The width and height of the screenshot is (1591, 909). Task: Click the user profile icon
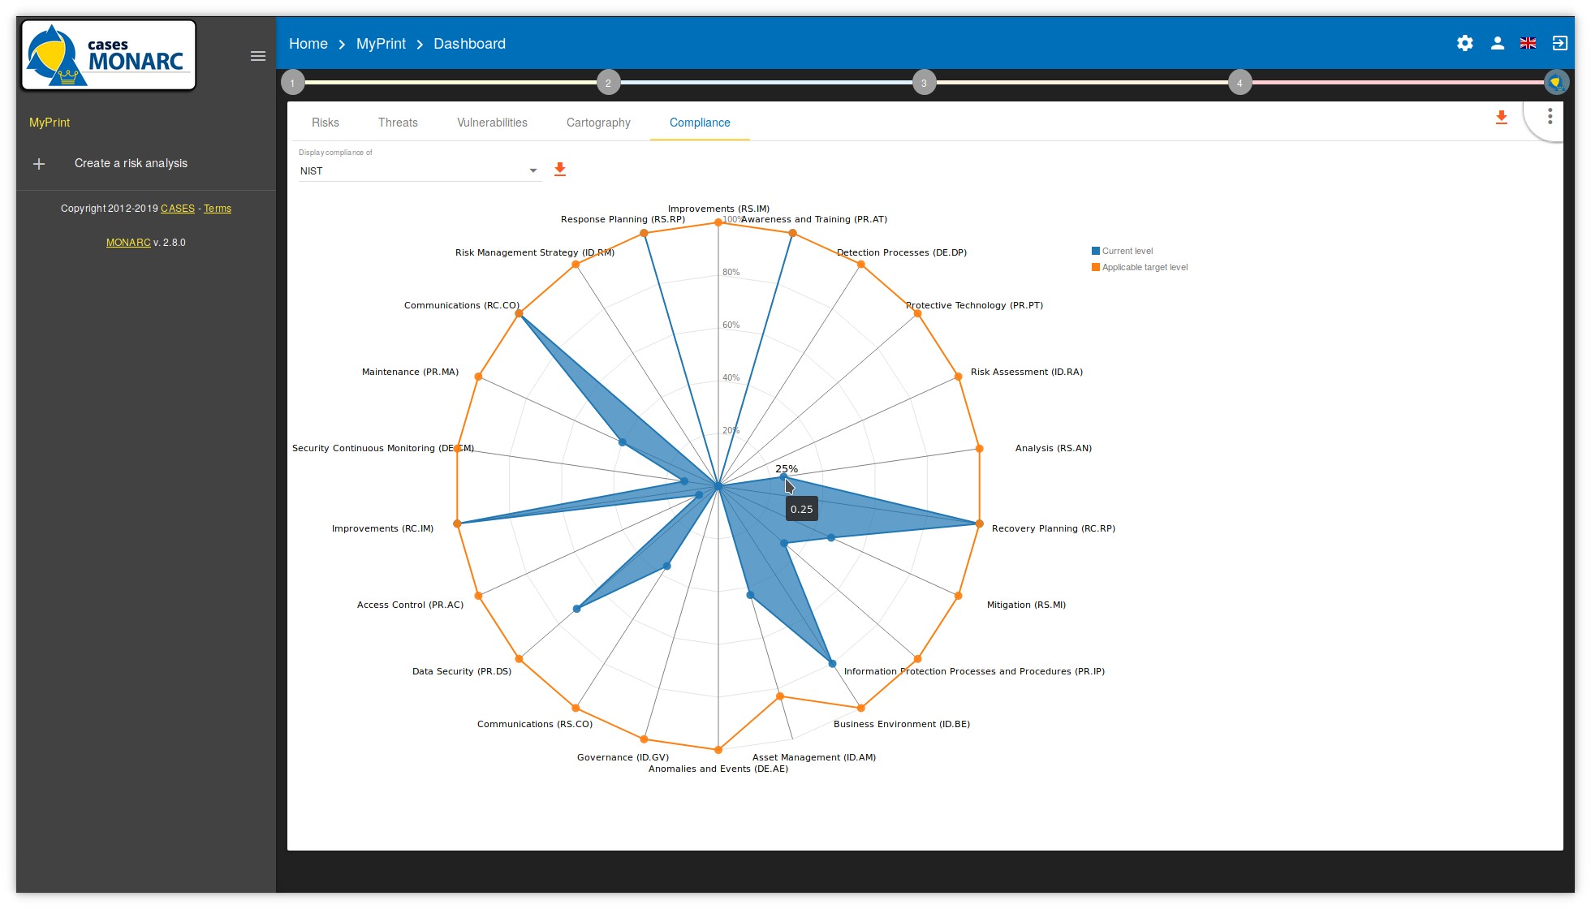click(1496, 42)
